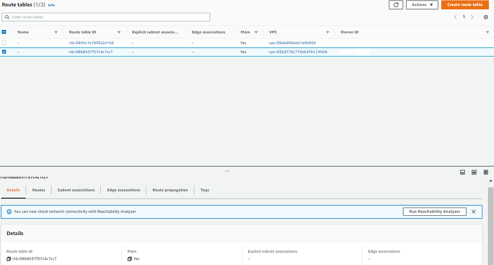
Task: Sort by Owner ID column arrow
Action: [x=487, y=32]
